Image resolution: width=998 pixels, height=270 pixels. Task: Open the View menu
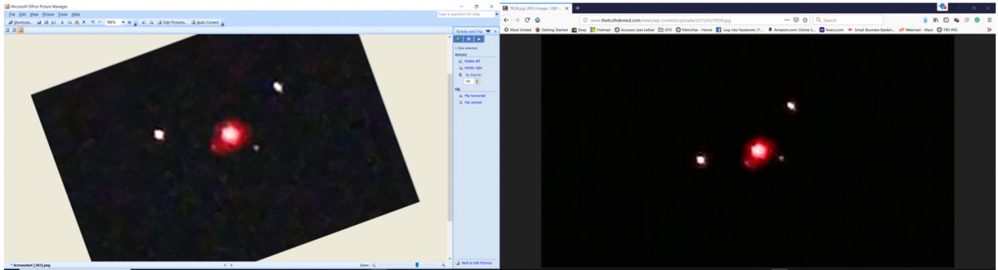click(34, 14)
